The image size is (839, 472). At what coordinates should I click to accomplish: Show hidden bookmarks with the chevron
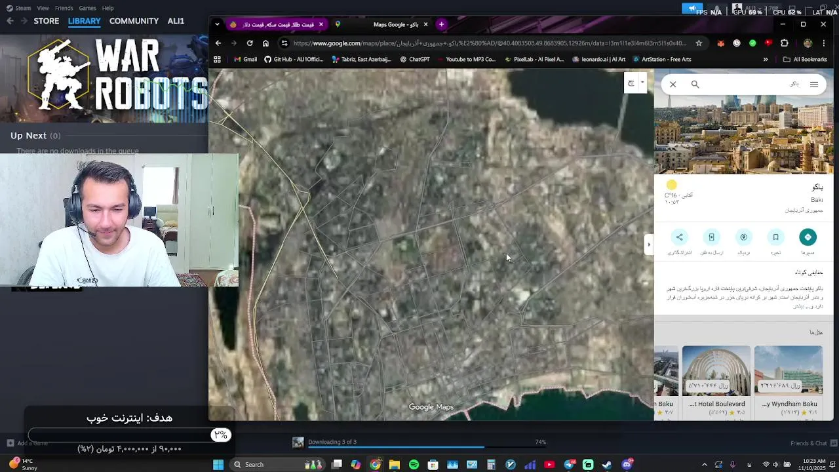tap(765, 59)
